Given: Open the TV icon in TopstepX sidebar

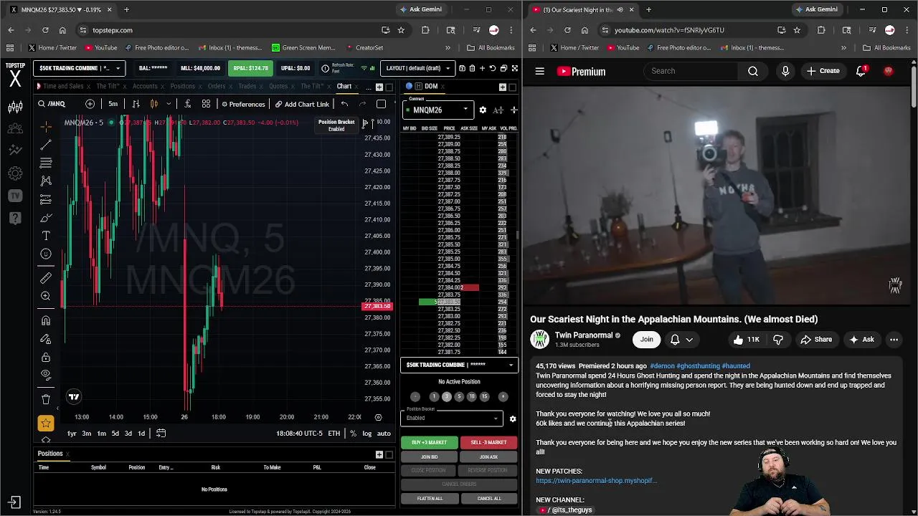Looking at the screenshot, I should [15, 196].
